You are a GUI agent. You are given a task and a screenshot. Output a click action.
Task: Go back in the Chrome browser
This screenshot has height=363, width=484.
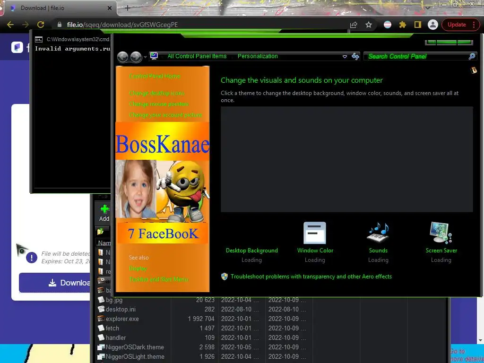10,25
